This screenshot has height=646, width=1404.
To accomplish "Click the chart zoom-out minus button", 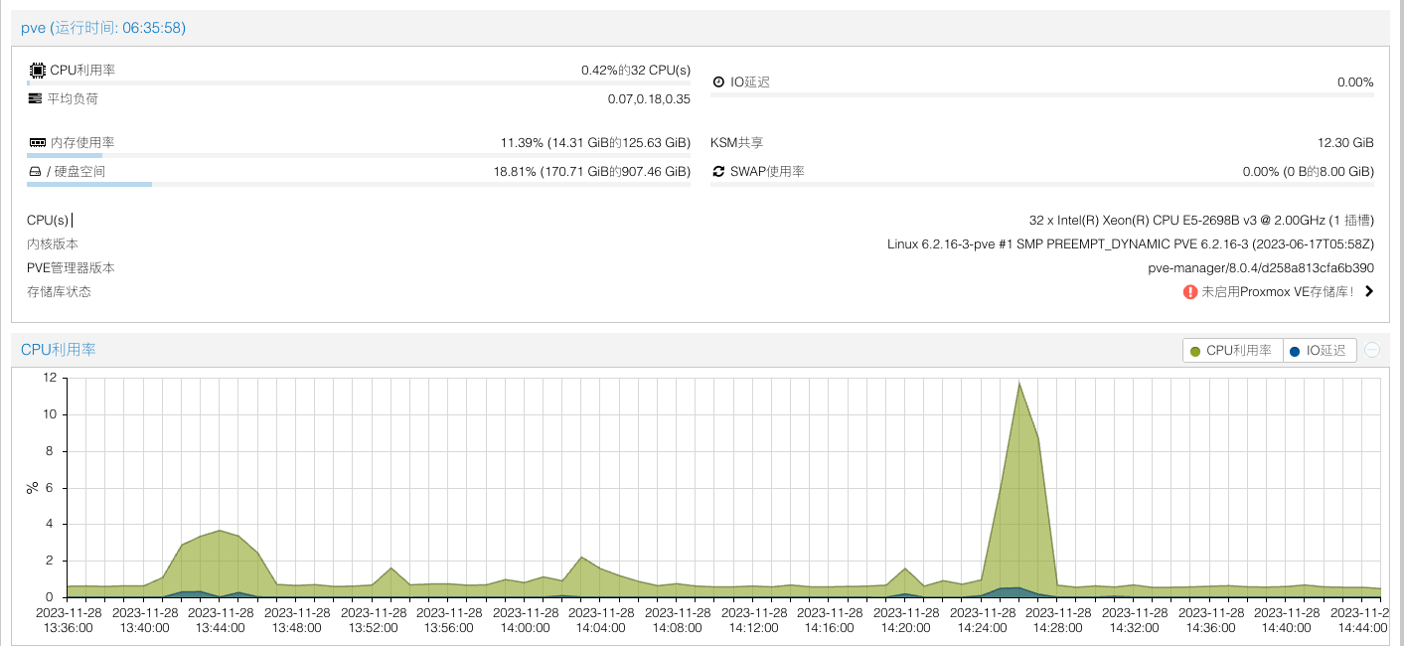I will click(x=1372, y=350).
